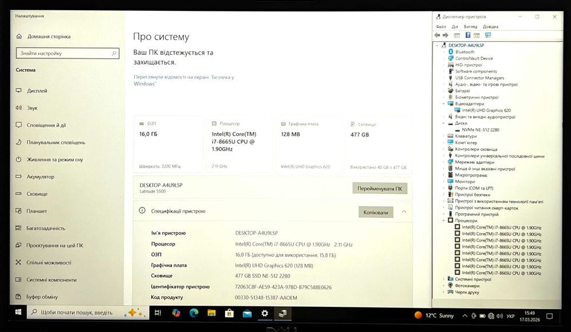
Task: Select Монітори category in Device Manager
Action: click(x=465, y=182)
